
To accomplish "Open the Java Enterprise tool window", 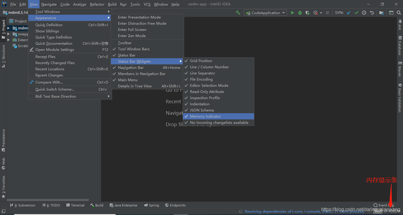I will (123, 205).
